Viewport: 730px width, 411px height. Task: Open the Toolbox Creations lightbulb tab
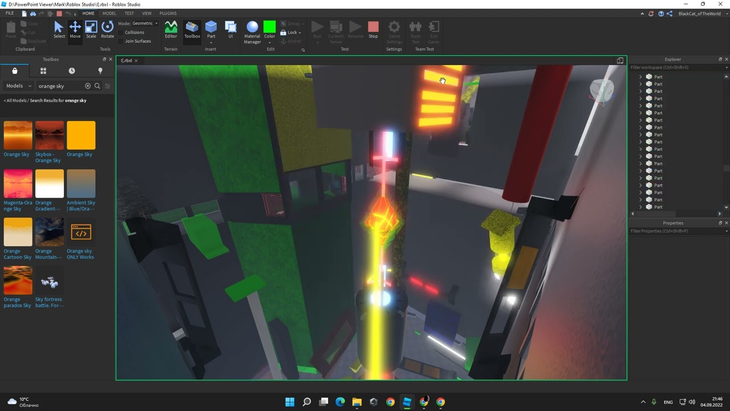tap(100, 71)
